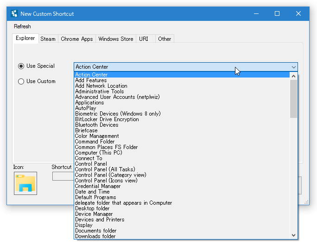The height and width of the screenshot is (246, 317).
Task: Switch to the Other tab
Action: [165, 39]
